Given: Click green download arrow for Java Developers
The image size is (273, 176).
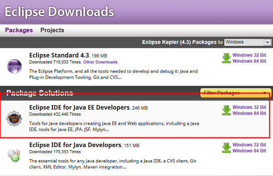Looking at the screenshot, I should pyautogui.click(x=226, y=148).
